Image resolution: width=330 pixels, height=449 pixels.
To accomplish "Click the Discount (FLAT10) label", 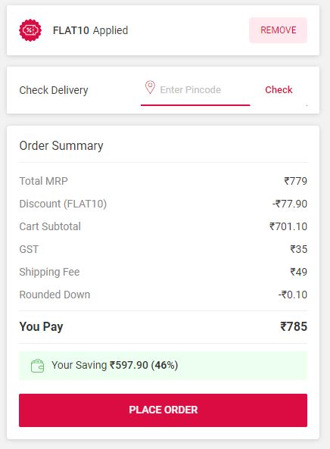I will (x=63, y=204).
